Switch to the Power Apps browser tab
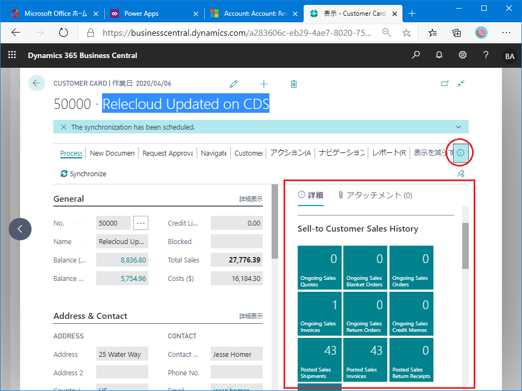This screenshot has width=522, height=391. click(155, 14)
